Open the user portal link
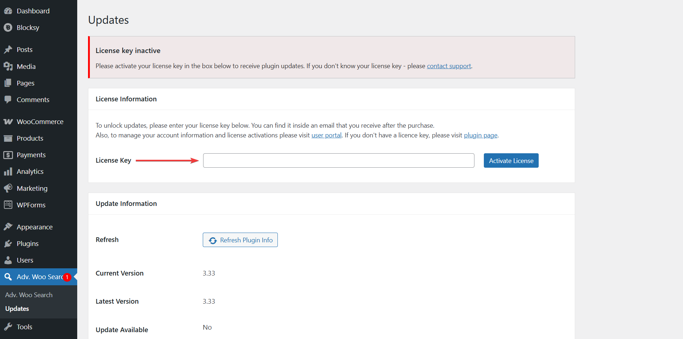This screenshot has width=683, height=339. (327, 135)
